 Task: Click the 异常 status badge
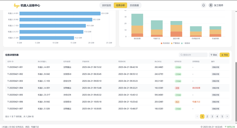(x=177, y=88)
